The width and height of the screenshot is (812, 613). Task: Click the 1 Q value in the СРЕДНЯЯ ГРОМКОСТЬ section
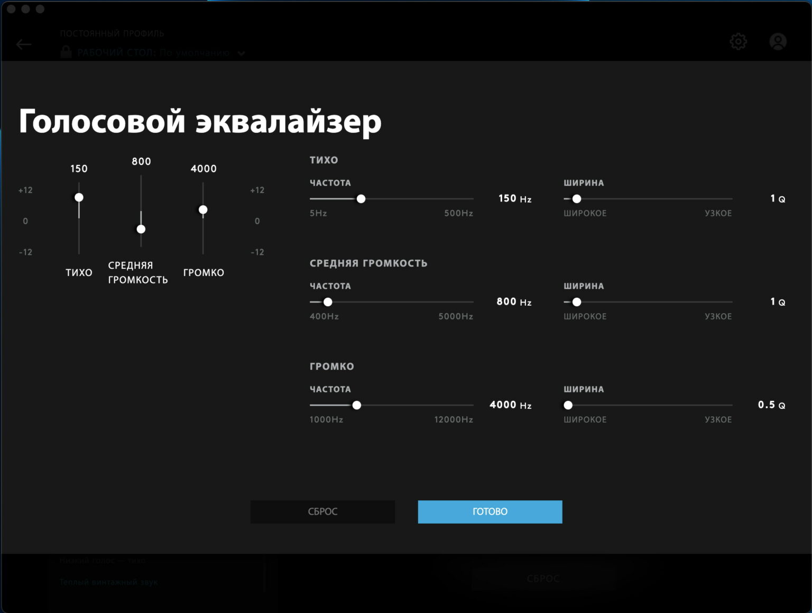tap(778, 301)
